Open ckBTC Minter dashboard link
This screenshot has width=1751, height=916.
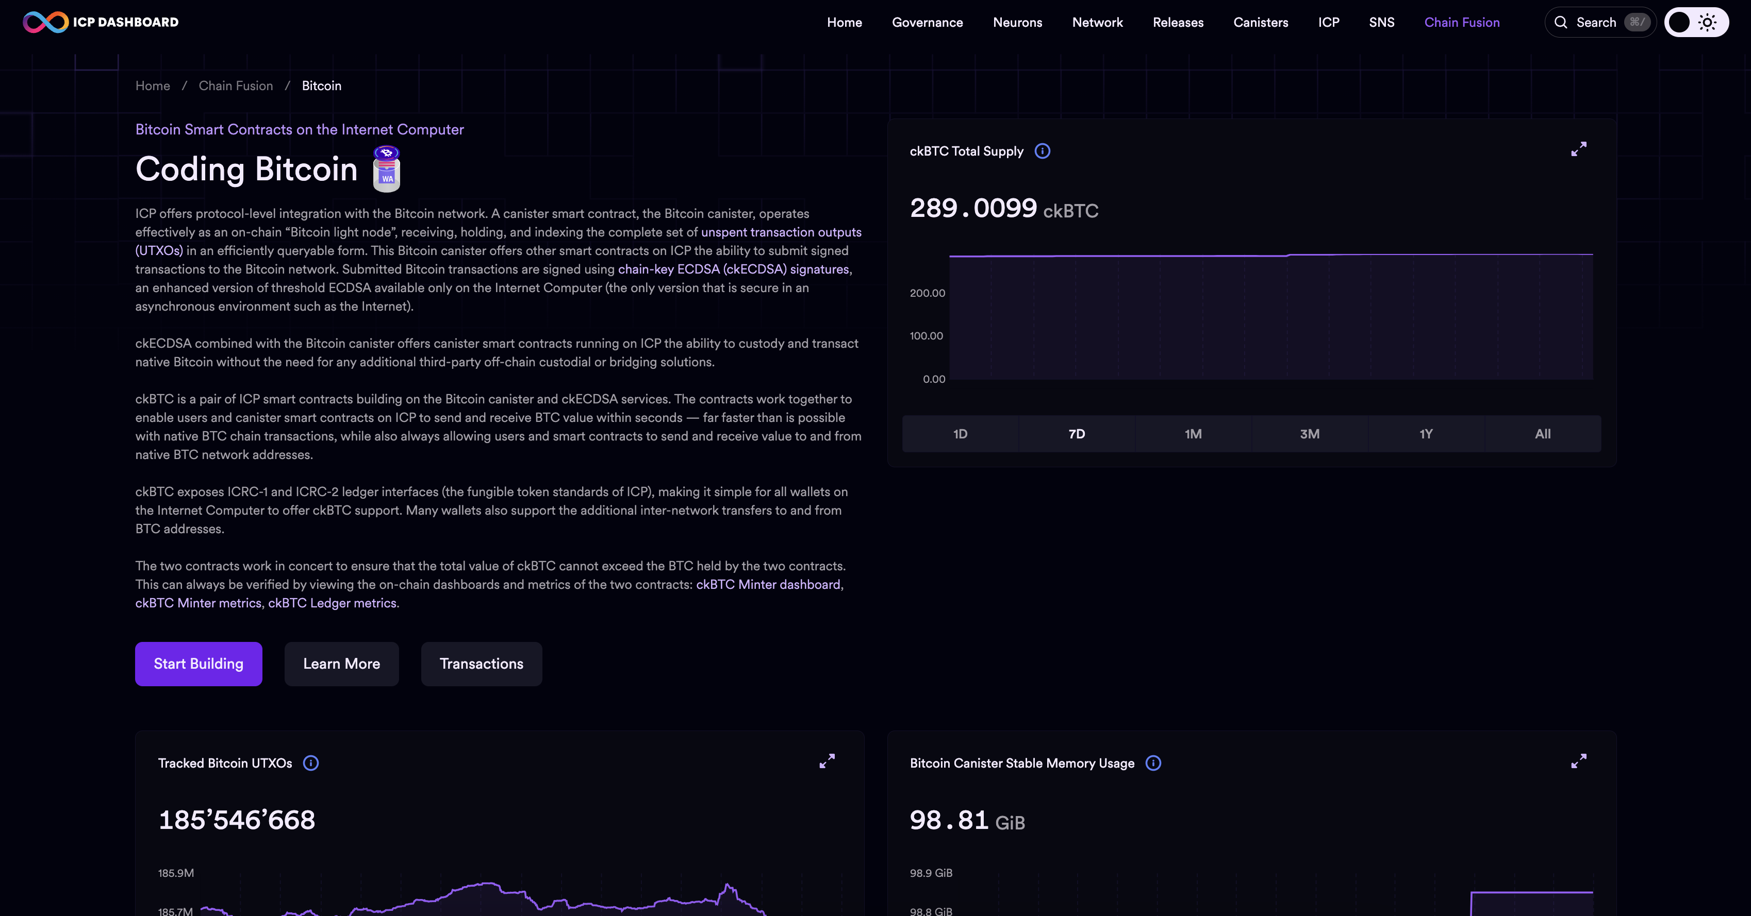point(768,585)
